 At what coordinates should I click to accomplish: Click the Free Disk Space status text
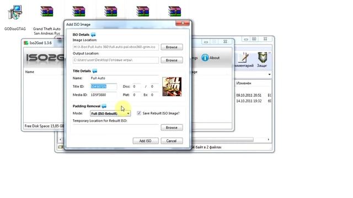[x=44, y=126]
